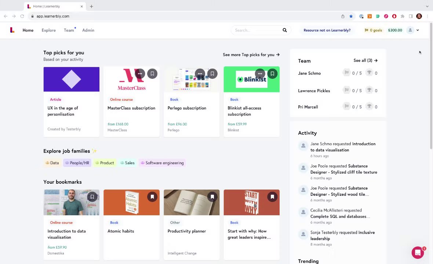Screen dimensions: 433x264
Task: Open the Explore nav item
Action: [x=48, y=30]
